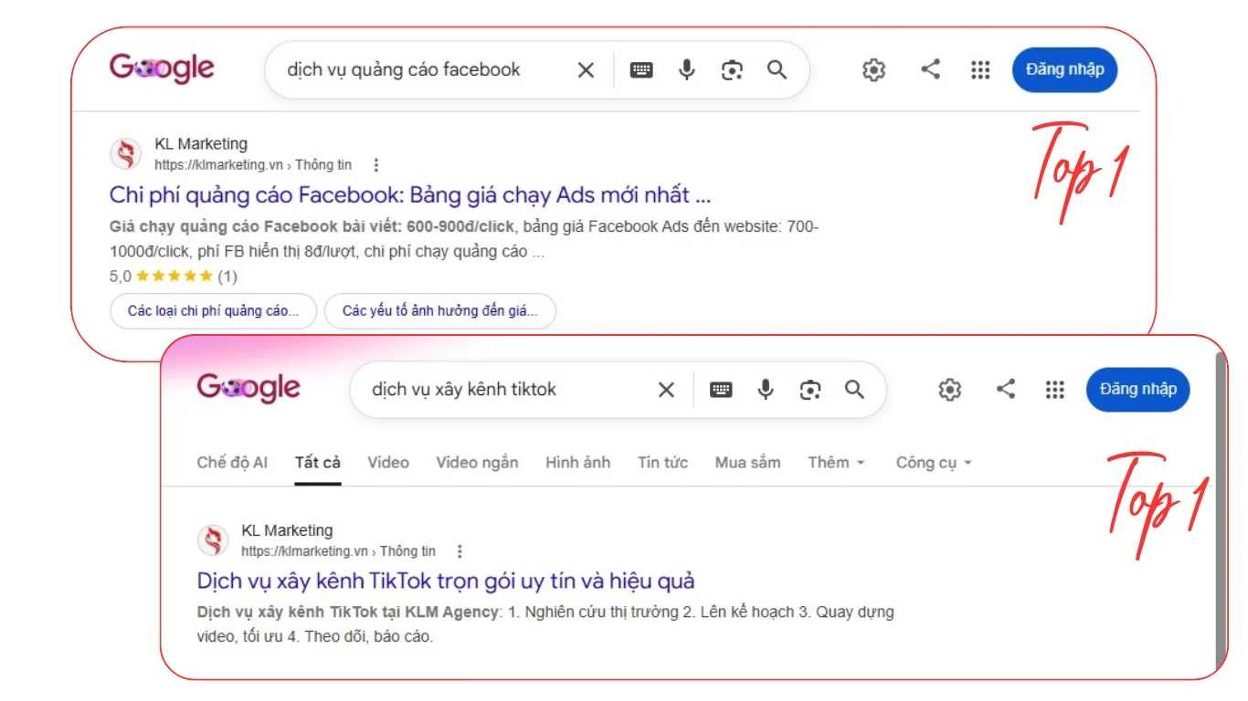Screen dimensions: 1248x701
Task: Start voice search in facebook ads search box
Action: click(687, 69)
